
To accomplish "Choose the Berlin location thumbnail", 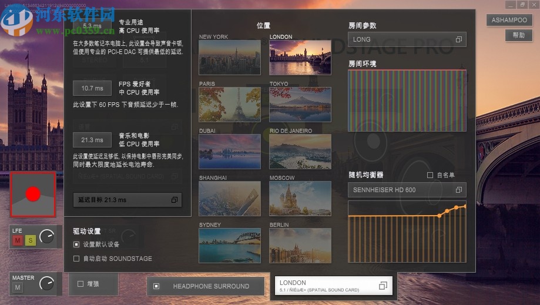I will click(x=300, y=246).
